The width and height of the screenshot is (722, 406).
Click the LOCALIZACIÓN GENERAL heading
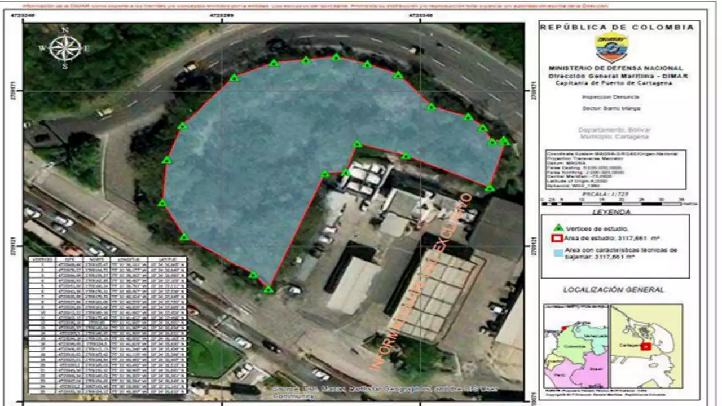pyautogui.click(x=613, y=290)
